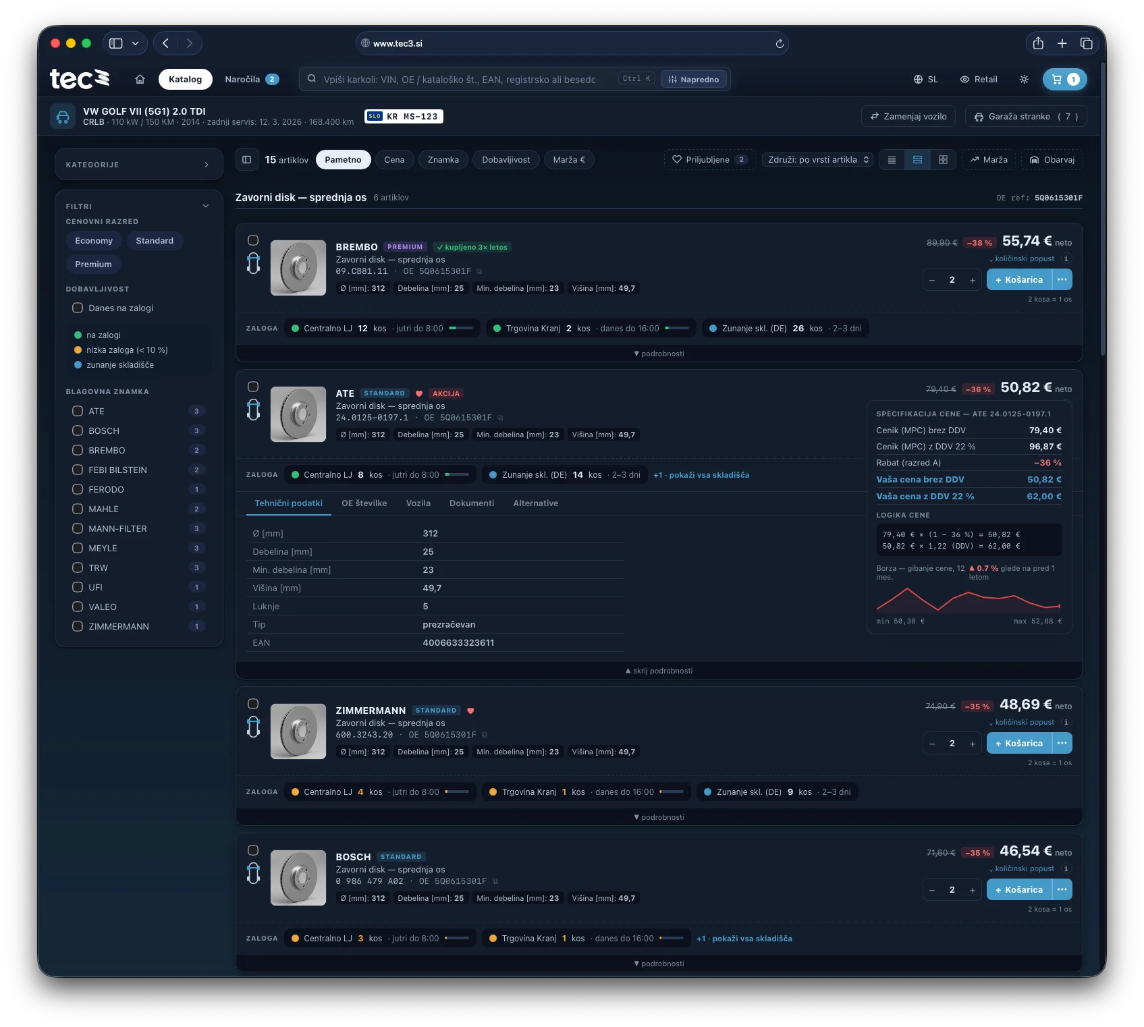This screenshot has height=1027, width=1144.
Task: Click the search input field
Action: click(x=459, y=79)
